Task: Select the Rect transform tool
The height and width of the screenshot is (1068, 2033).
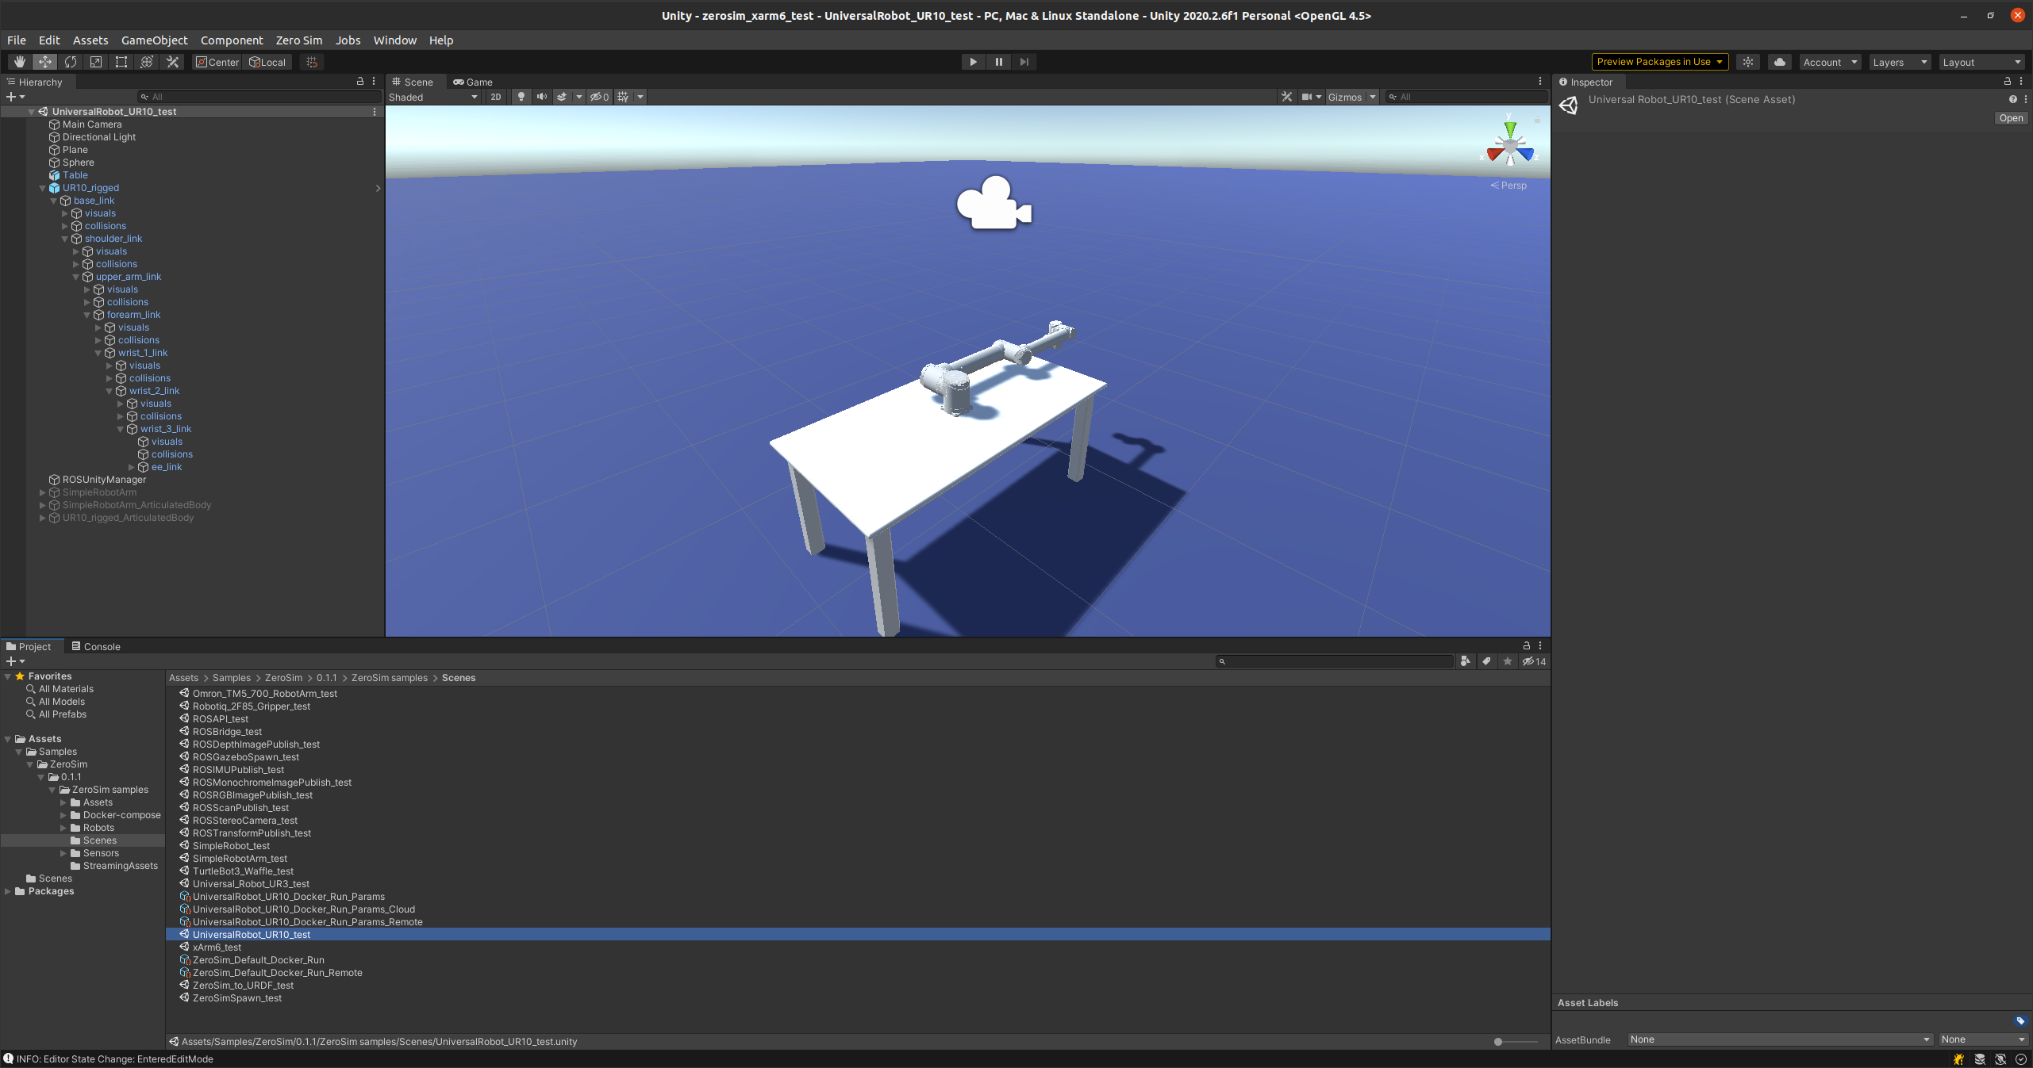Action: pyautogui.click(x=121, y=62)
